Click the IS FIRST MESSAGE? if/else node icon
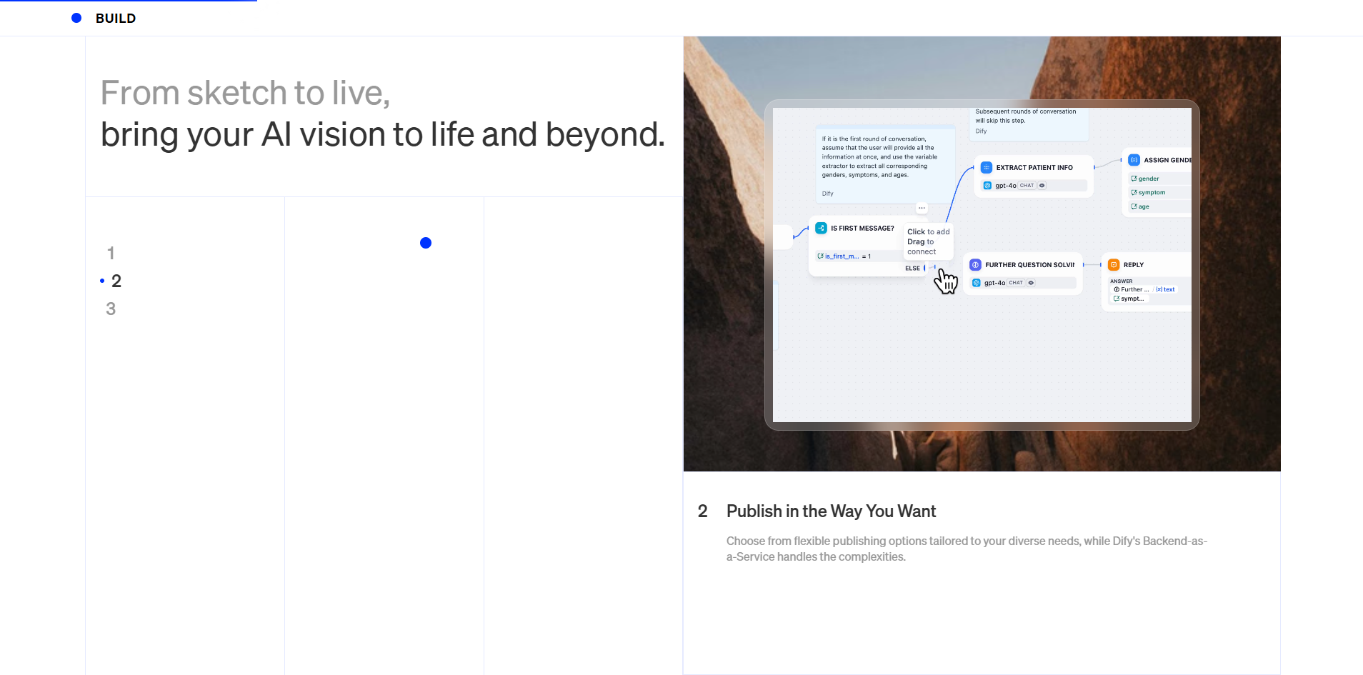The image size is (1363, 675). [822, 228]
